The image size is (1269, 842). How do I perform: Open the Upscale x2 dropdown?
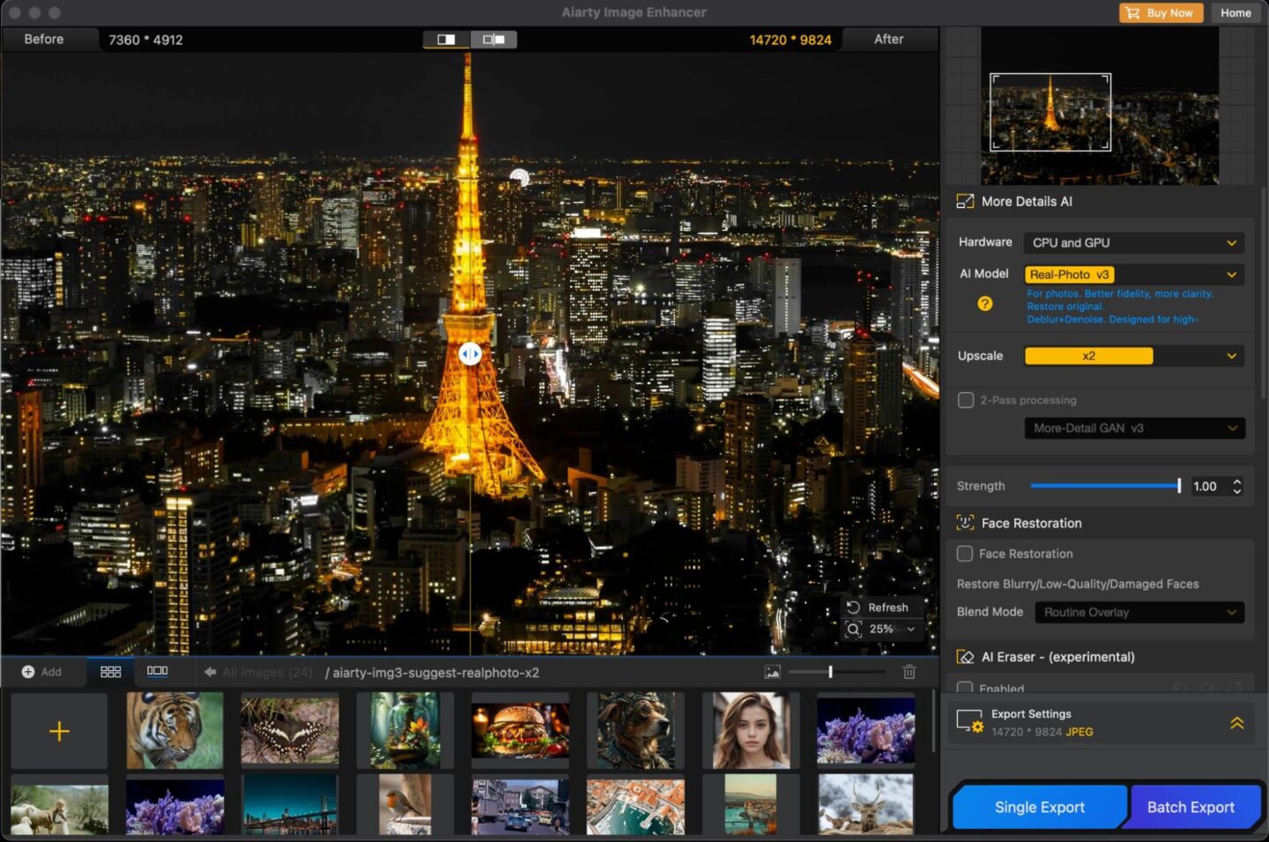(x=1133, y=356)
